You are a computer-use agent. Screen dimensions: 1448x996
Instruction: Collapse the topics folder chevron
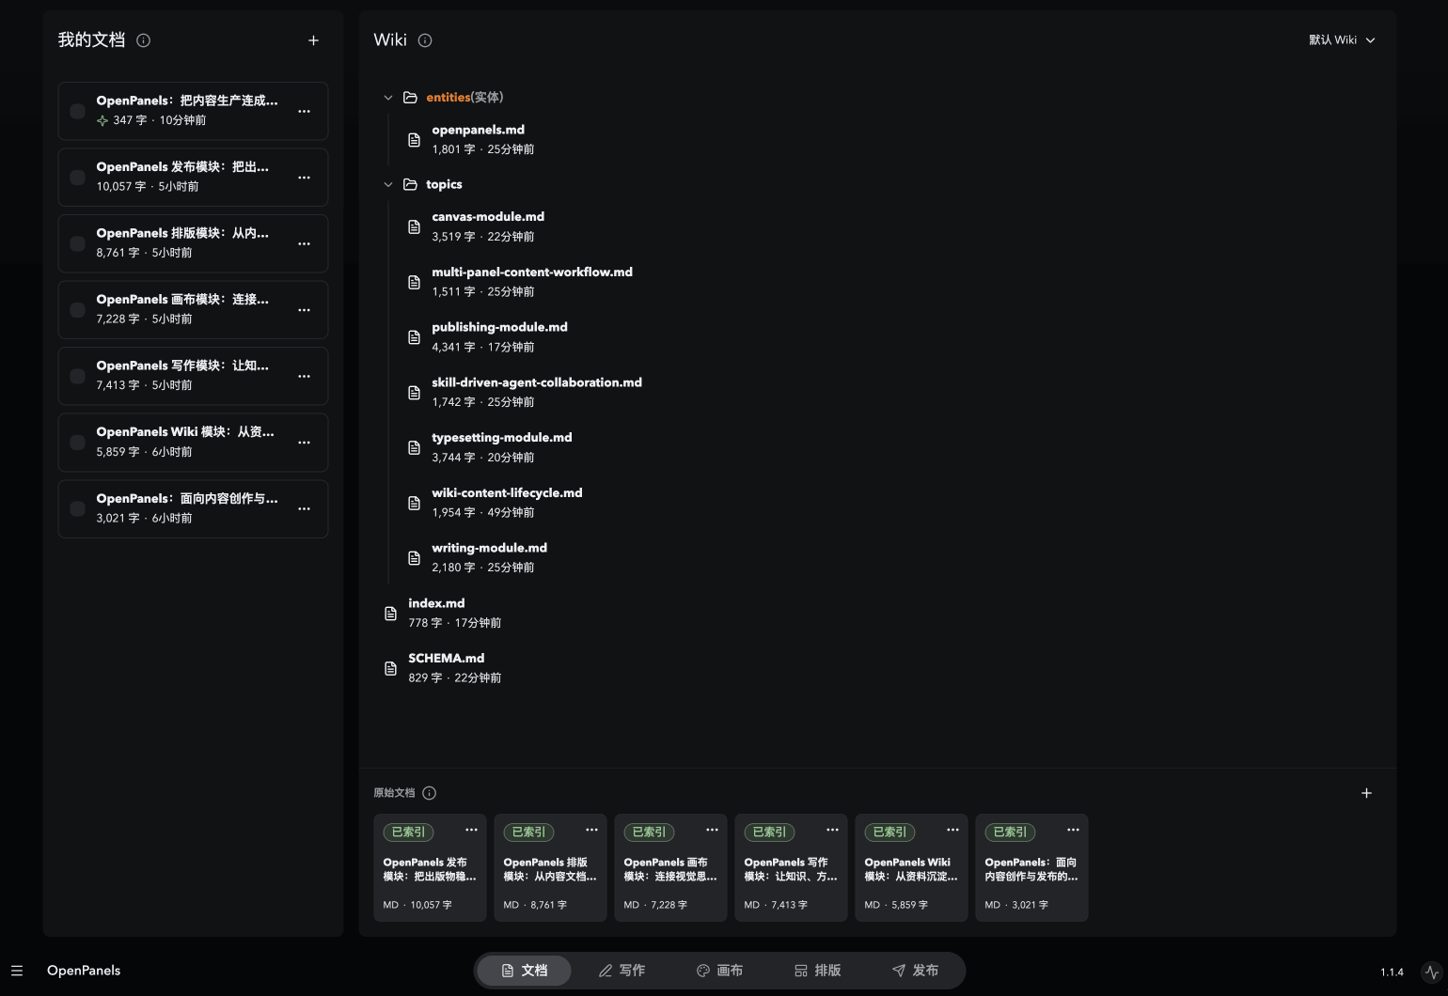[x=388, y=184]
